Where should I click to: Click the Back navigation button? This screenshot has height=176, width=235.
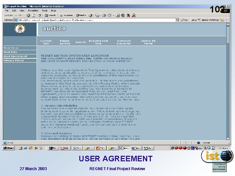point(9,15)
